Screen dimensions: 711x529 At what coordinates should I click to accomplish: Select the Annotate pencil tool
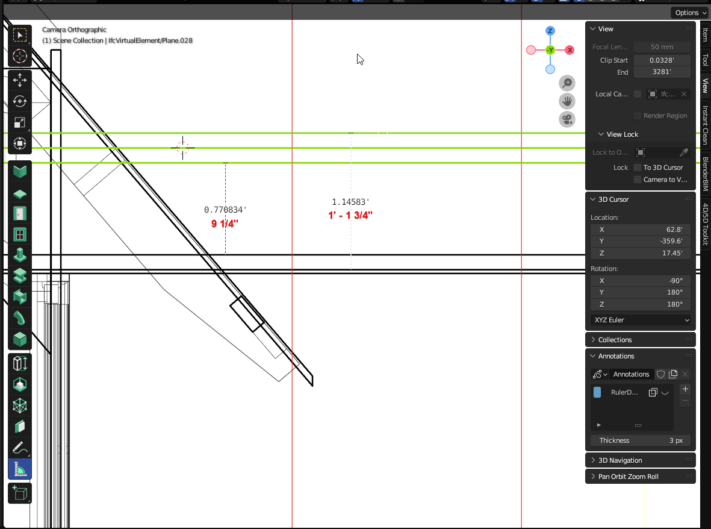click(20, 448)
